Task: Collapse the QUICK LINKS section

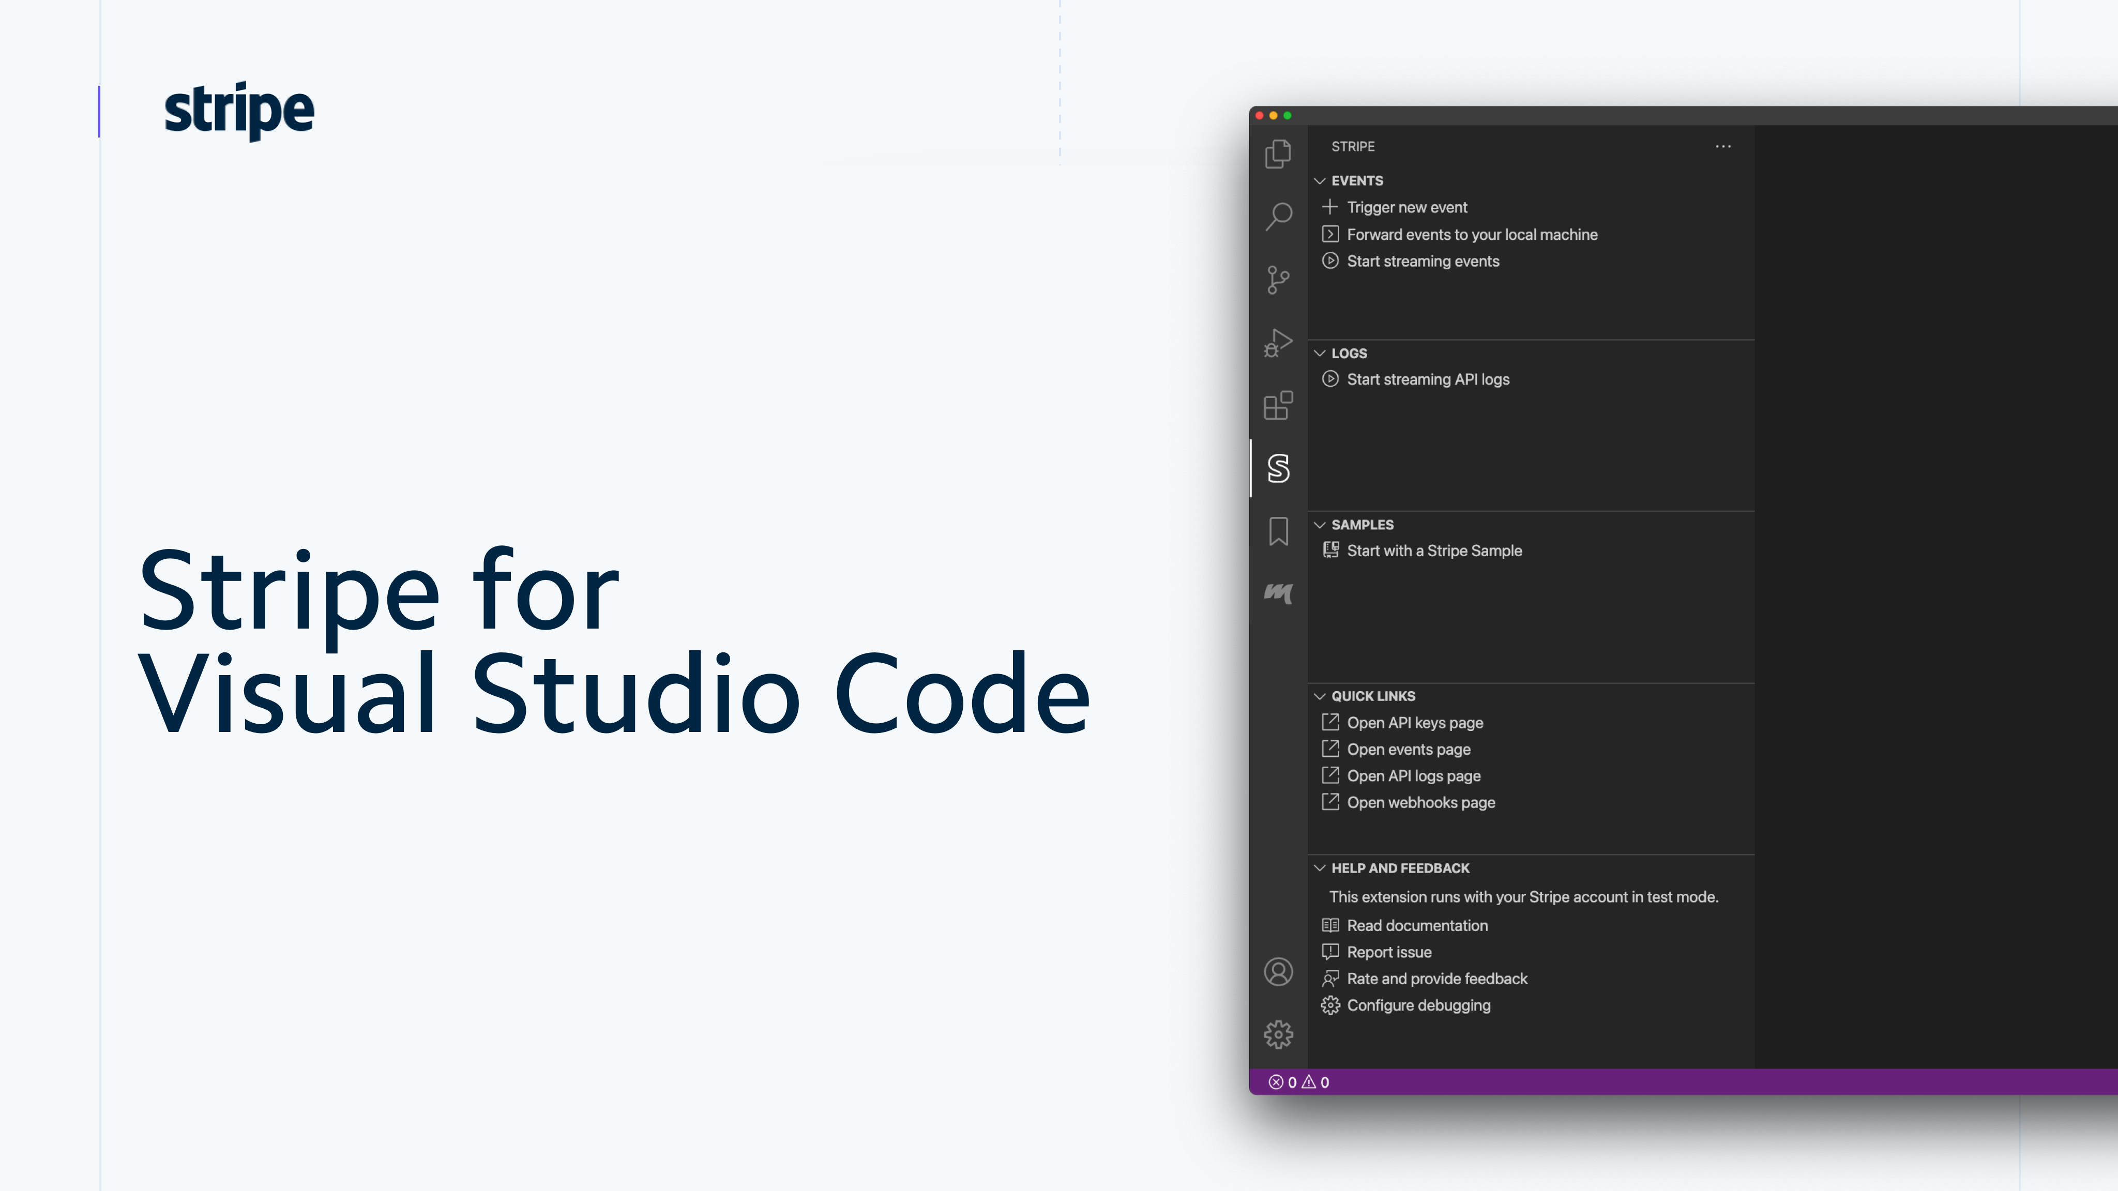Action: tap(1372, 696)
